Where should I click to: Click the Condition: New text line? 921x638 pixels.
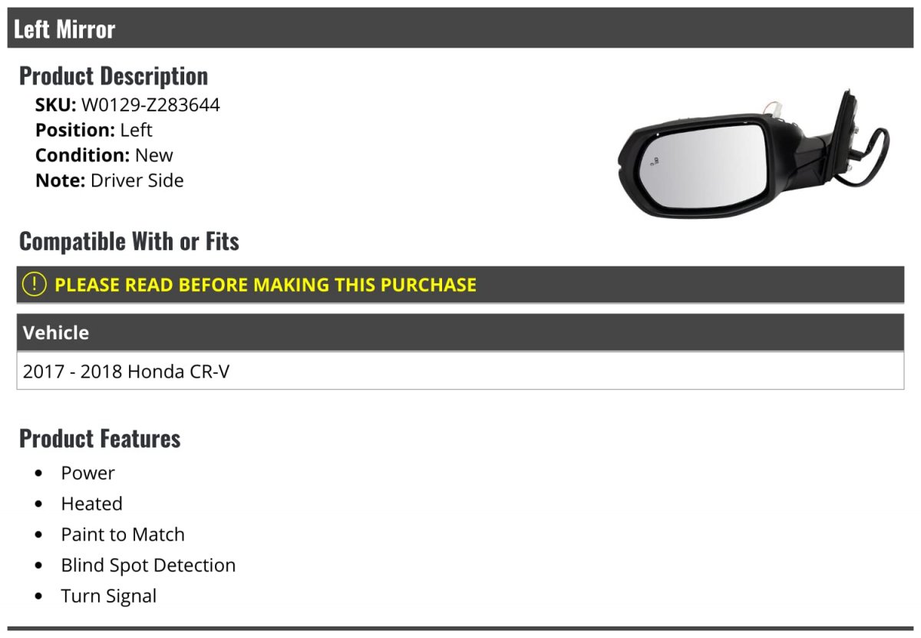pyautogui.click(x=104, y=155)
